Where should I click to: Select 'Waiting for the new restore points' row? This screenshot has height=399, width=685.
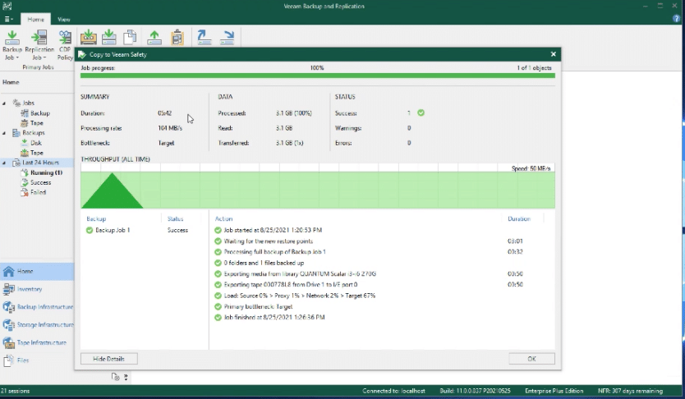(x=380, y=241)
